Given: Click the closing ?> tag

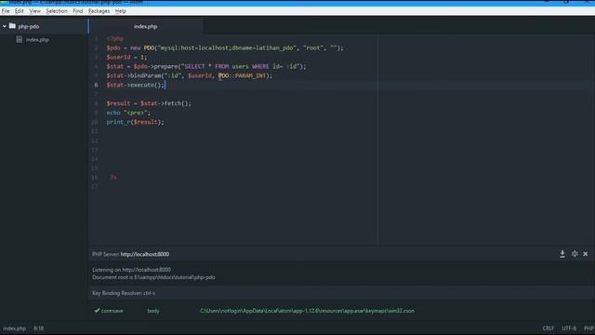Looking at the screenshot, I should click(x=113, y=178).
